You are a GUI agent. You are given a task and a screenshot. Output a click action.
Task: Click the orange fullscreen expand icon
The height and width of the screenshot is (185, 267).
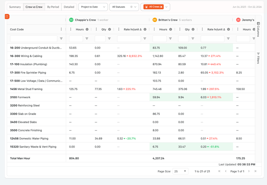coord(7,16)
